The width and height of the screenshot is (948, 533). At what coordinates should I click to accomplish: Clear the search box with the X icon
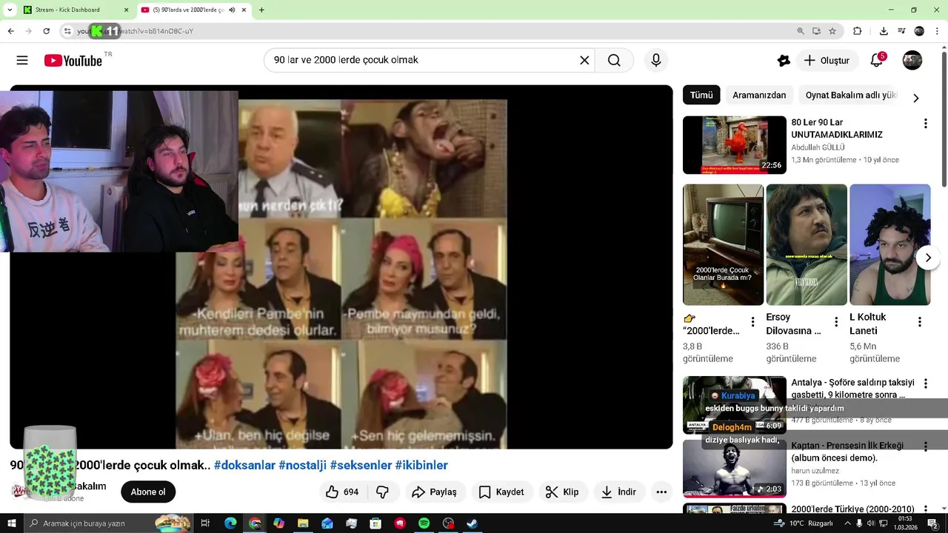(x=584, y=61)
